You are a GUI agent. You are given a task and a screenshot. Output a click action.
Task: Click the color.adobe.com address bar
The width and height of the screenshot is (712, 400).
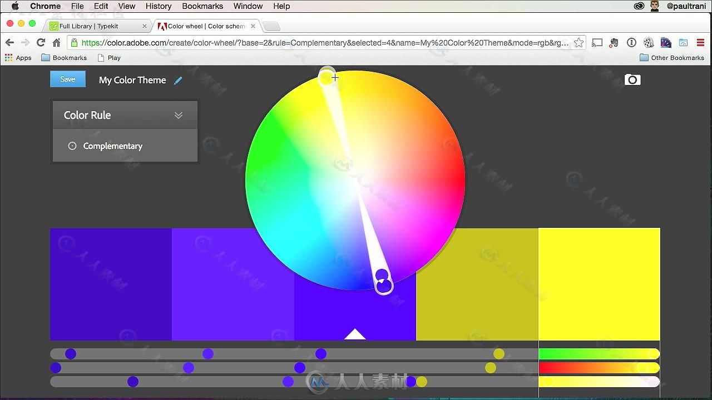325,42
